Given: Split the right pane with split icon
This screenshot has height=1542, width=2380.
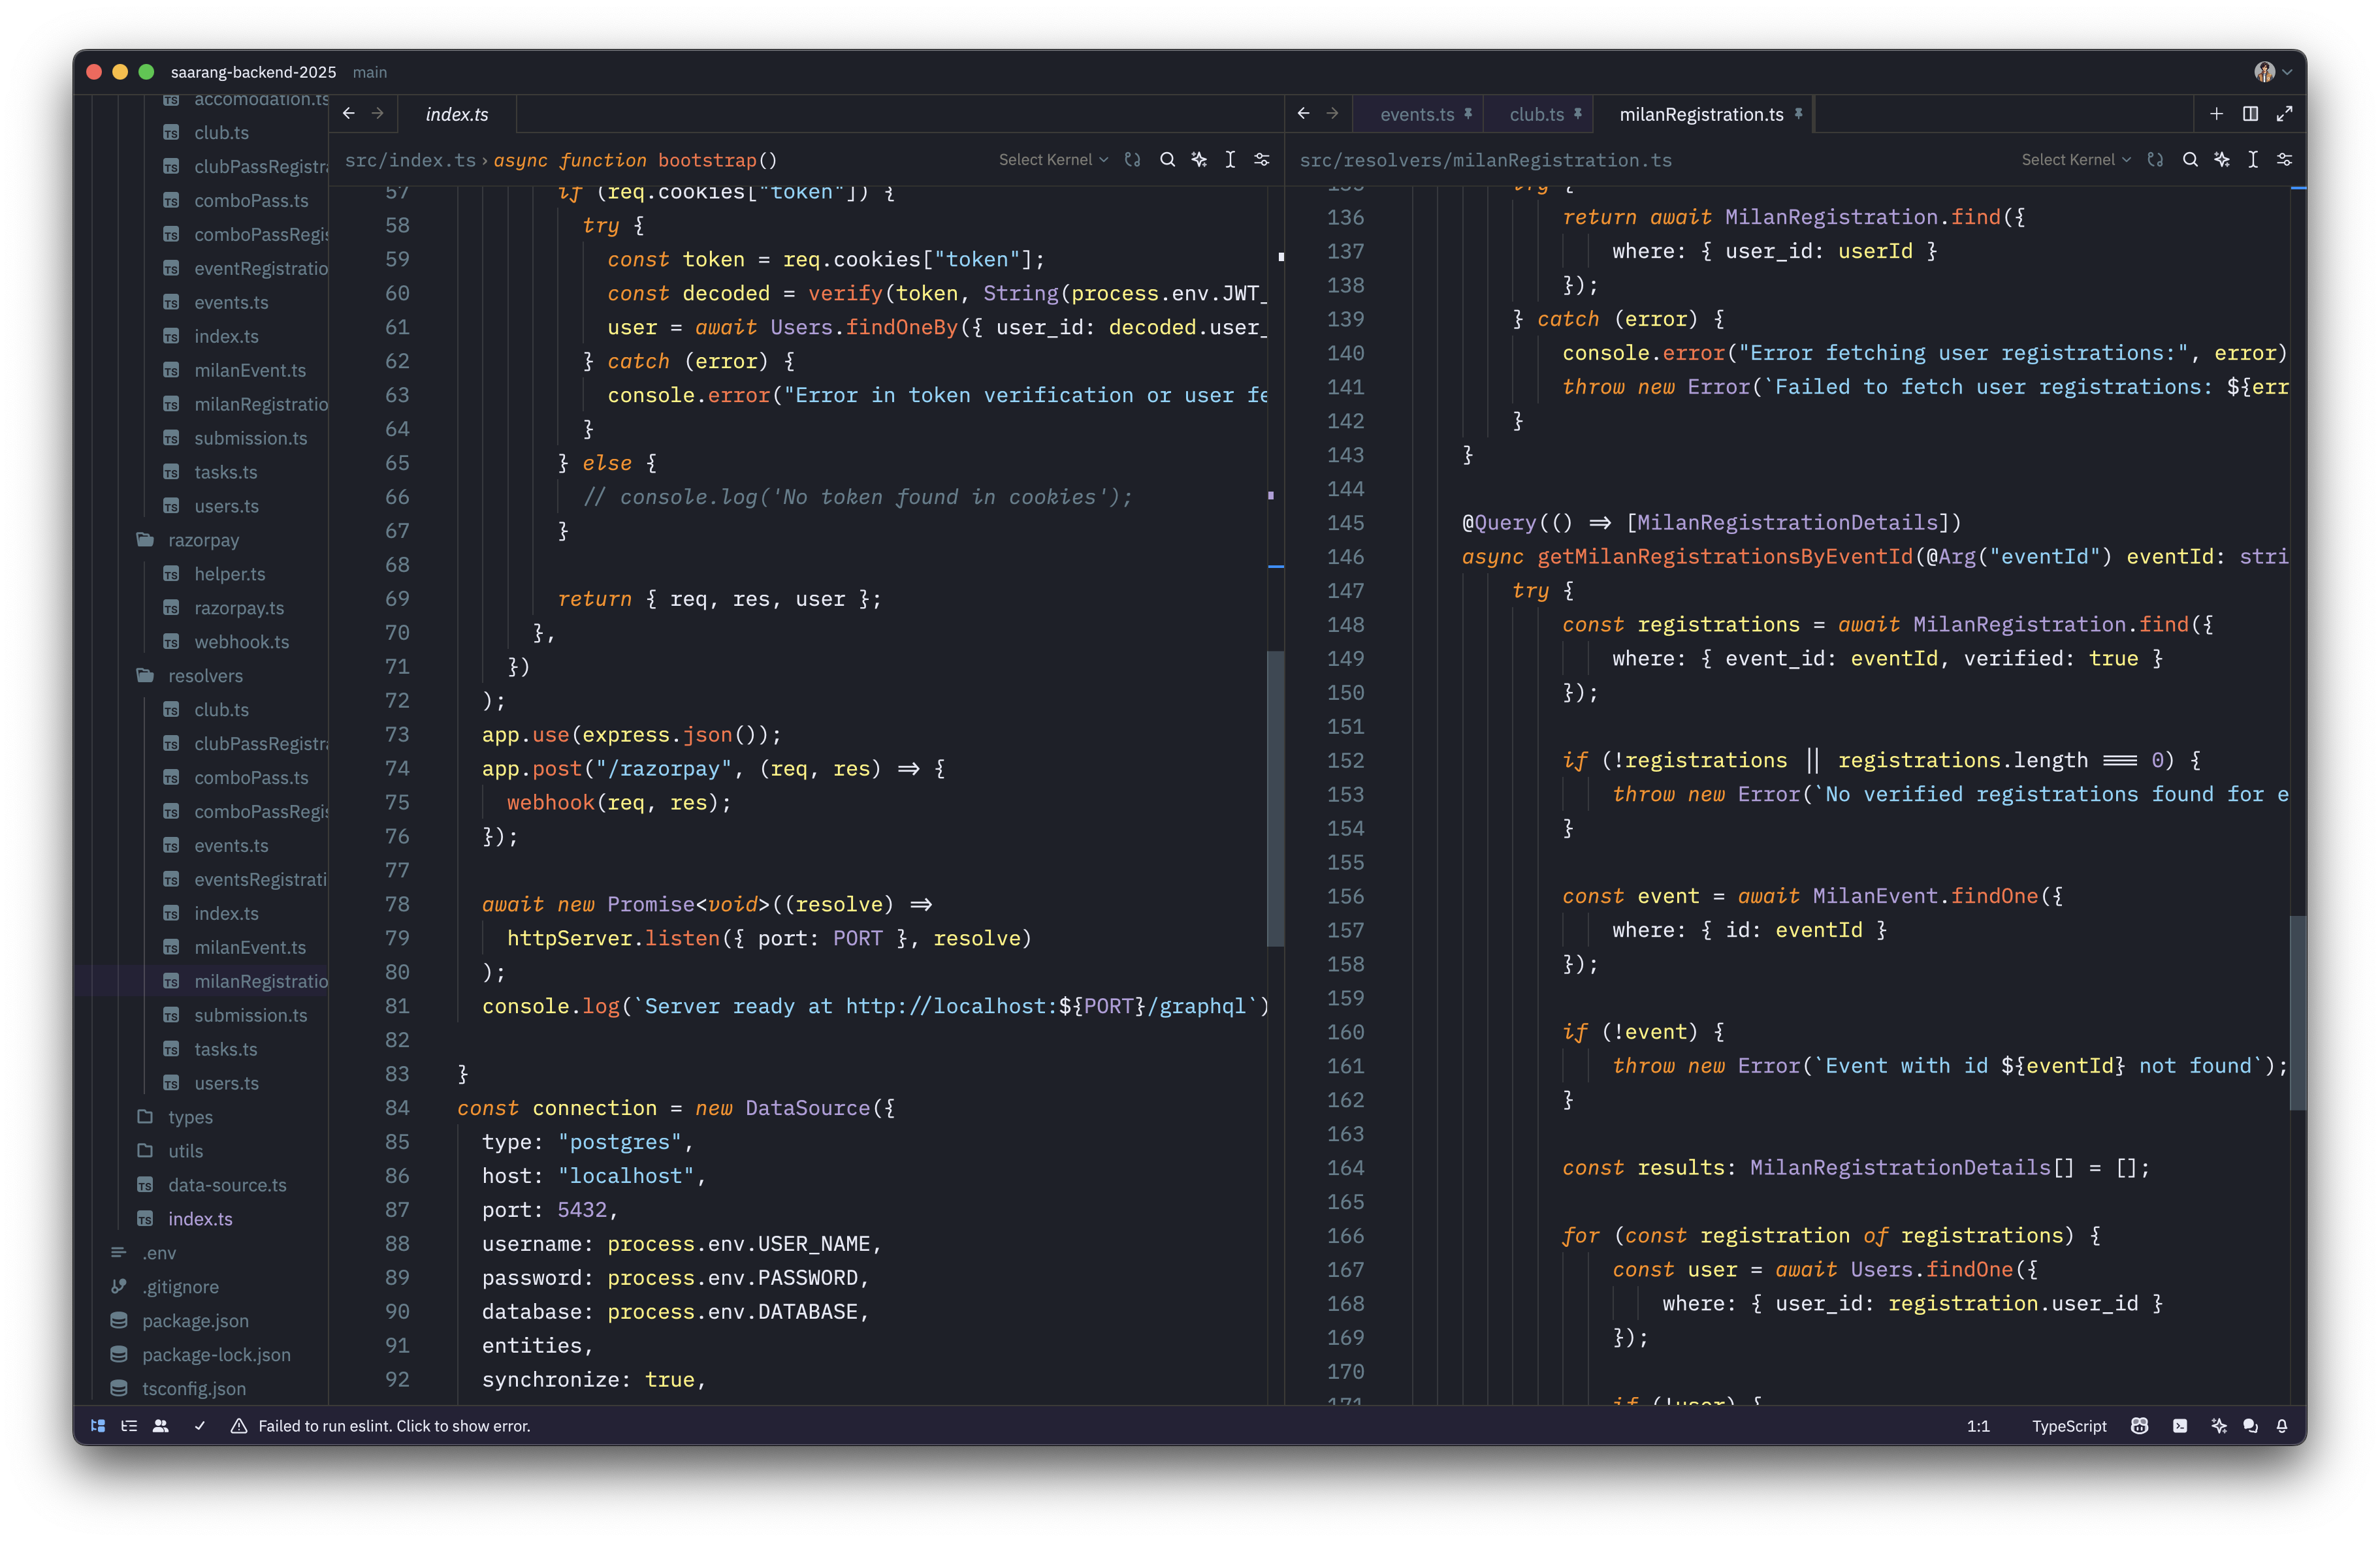Looking at the screenshot, I should point(2250,114).
